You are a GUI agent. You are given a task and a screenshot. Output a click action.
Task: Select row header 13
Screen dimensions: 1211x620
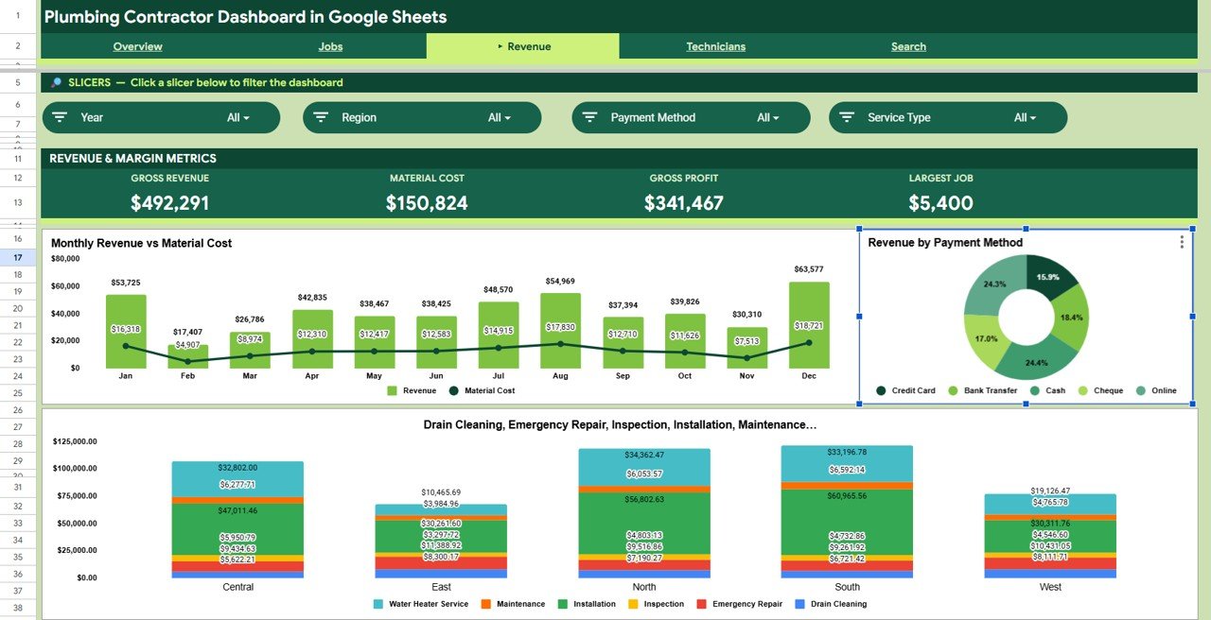pos(18,202)
